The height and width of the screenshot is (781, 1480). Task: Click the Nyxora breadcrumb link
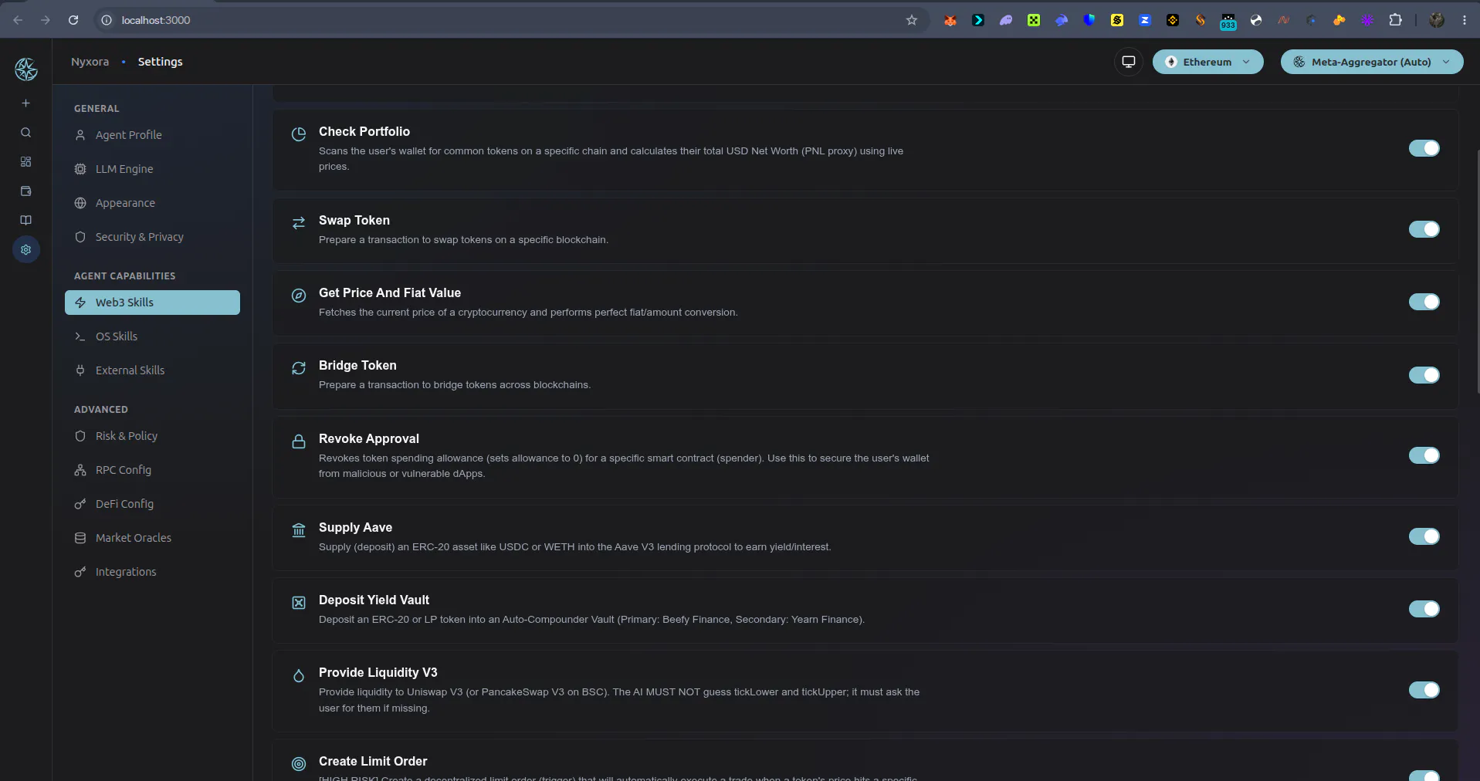(90, 62)
